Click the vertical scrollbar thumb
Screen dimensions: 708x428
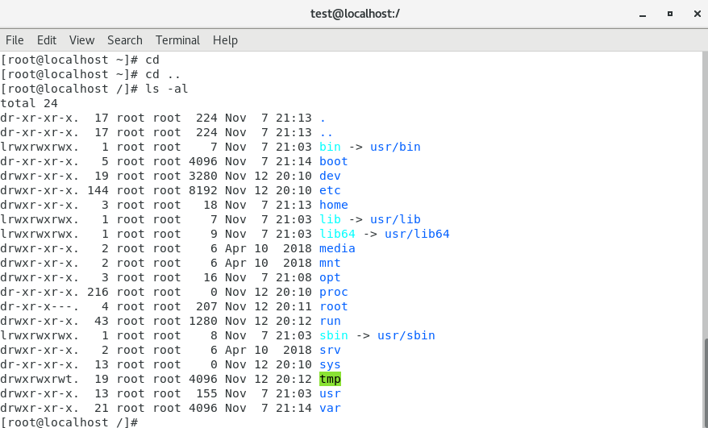706,383
